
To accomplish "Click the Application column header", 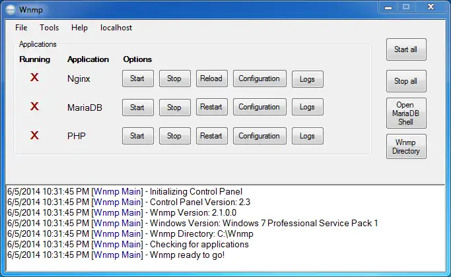I will [88, 59].
